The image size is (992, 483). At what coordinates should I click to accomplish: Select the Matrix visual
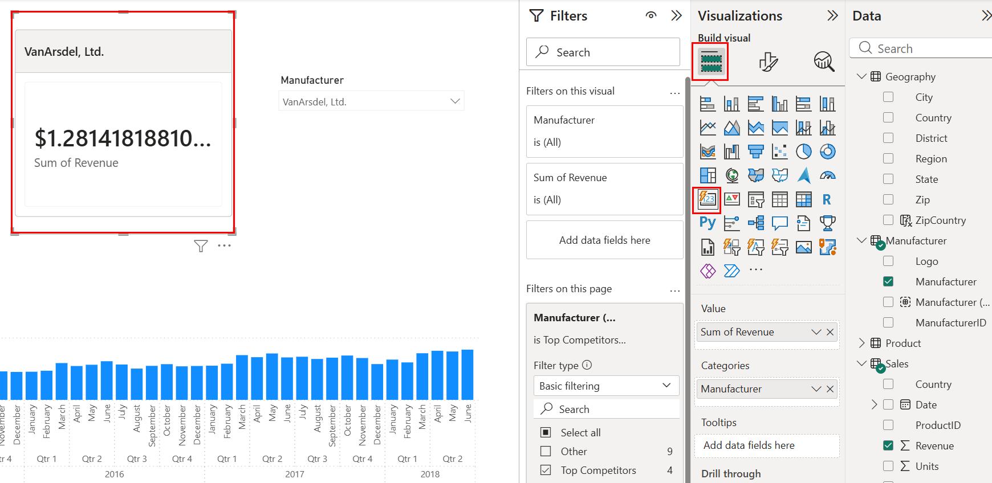803,199
